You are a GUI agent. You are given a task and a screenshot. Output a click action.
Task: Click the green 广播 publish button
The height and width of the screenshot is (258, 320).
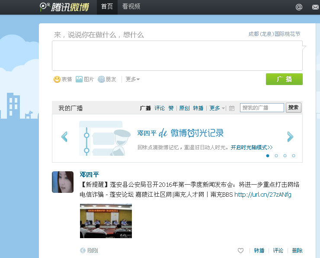284,79
